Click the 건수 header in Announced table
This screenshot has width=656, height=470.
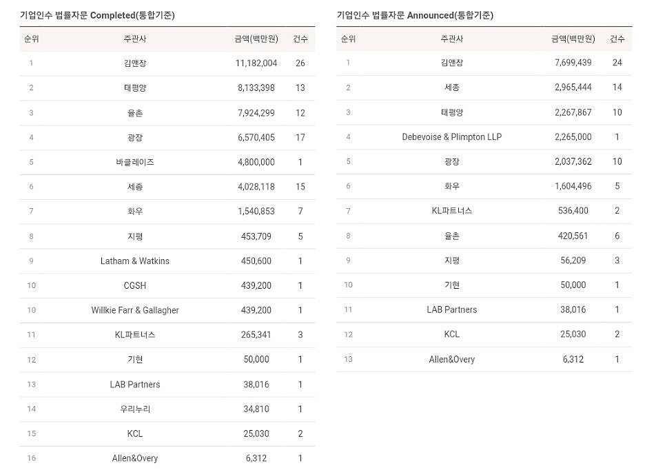617,39
